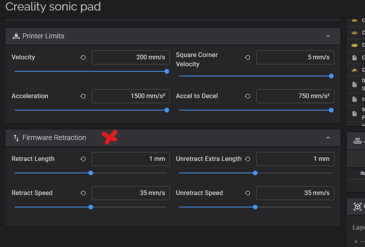Click the Printer Limits header icon
365x247 pixels.
(x=16, y=36)
